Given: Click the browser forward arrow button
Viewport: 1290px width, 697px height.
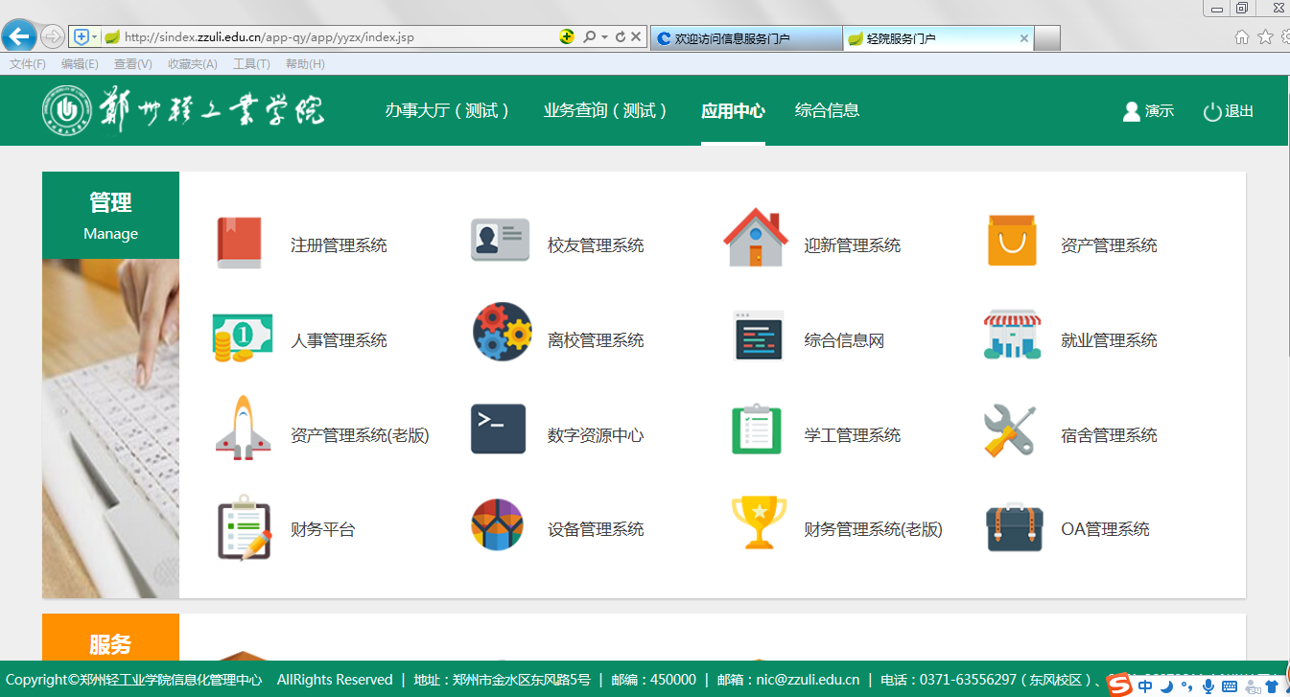Looking at the screenshot, I should tap(52, 37).
